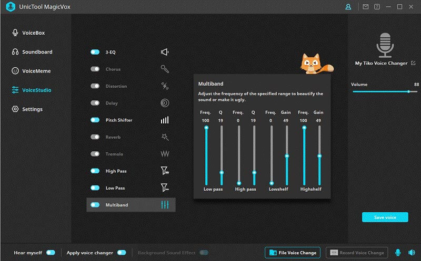The width and height of the screenshot is (421, 261).
Task: Click the Chorus effect icon
Action: [x=165, y=69]
